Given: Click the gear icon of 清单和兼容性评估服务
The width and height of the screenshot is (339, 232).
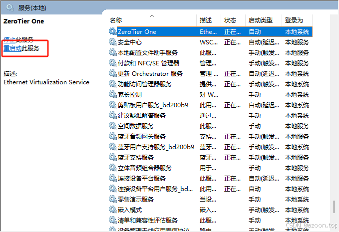Looking at the screenshot, I should pyautogui.click(x=112, y=220).
